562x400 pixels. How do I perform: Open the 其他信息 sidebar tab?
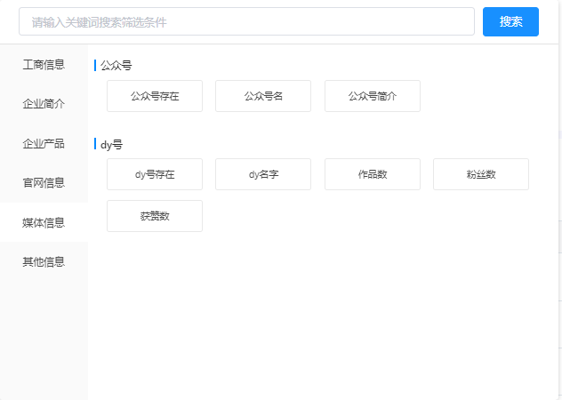44,262
